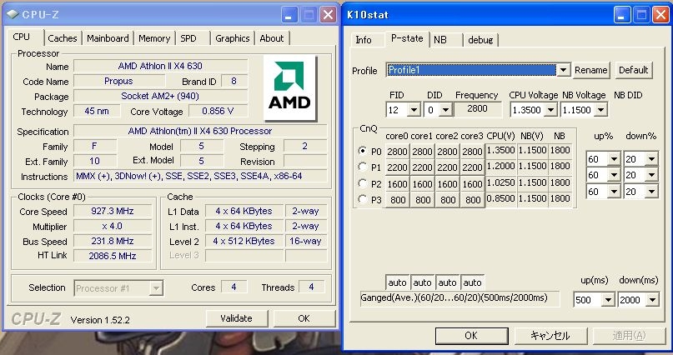
Task: Click the auto button under core1
Action: click(422, 282)
